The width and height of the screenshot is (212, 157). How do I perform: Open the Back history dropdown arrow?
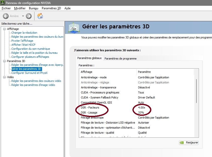pos(23,16)
